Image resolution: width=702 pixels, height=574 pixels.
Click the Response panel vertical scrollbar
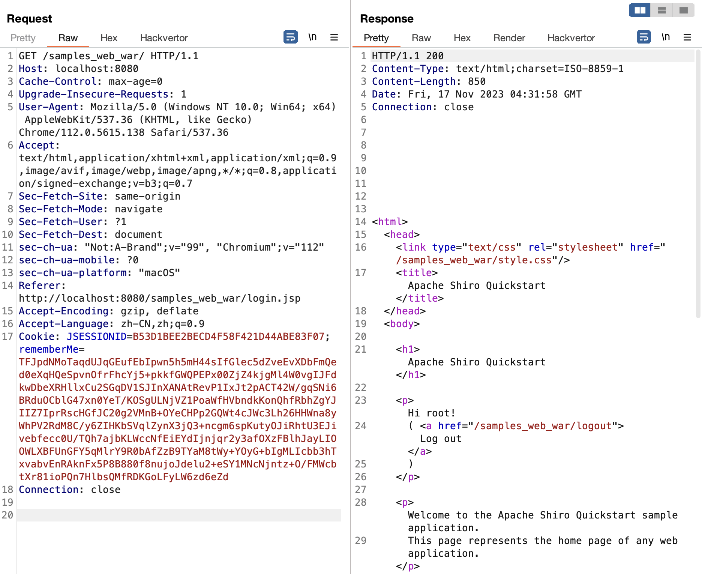tap(698, 184)
